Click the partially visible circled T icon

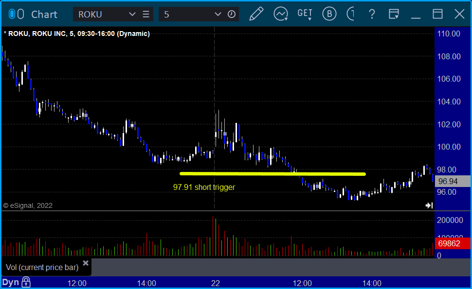pos(350,14)
